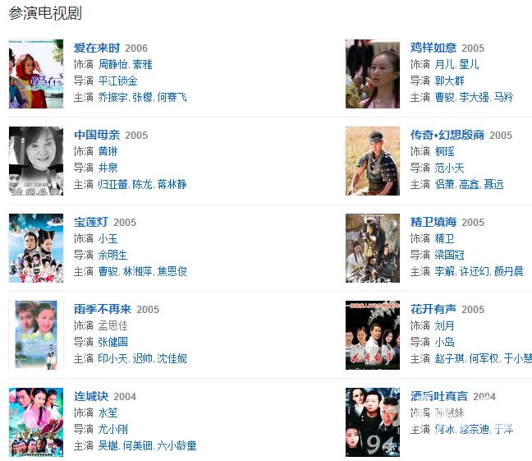Image resolution: width=532 pixels, height=461 pixels.
Task: Open the 鸡祥如意 poster thumbnail
Action: coord(373,74)
